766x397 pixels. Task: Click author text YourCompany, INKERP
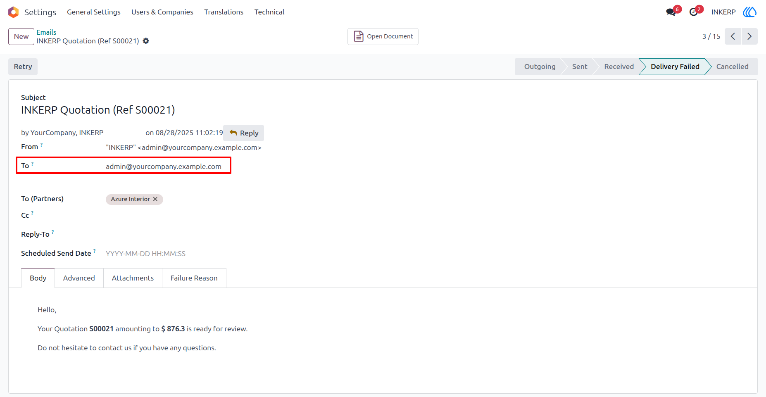coord(67,133)
